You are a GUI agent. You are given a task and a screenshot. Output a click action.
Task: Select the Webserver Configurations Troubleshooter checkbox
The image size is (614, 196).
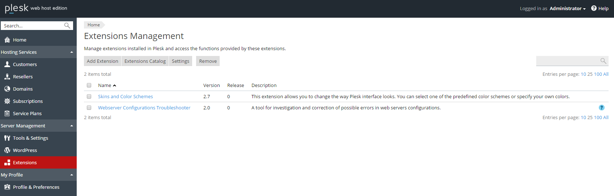coord(89,108)
